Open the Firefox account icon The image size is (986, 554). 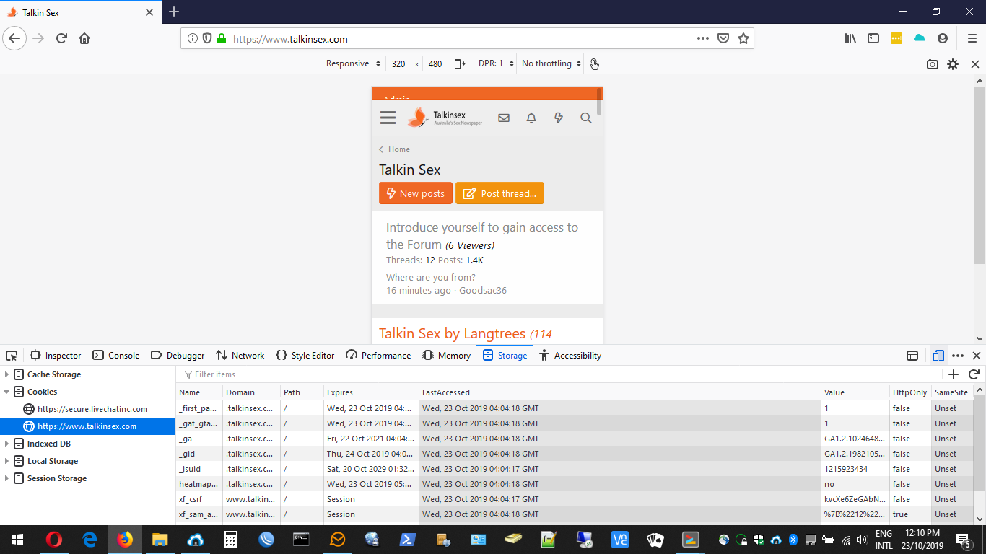943,38
